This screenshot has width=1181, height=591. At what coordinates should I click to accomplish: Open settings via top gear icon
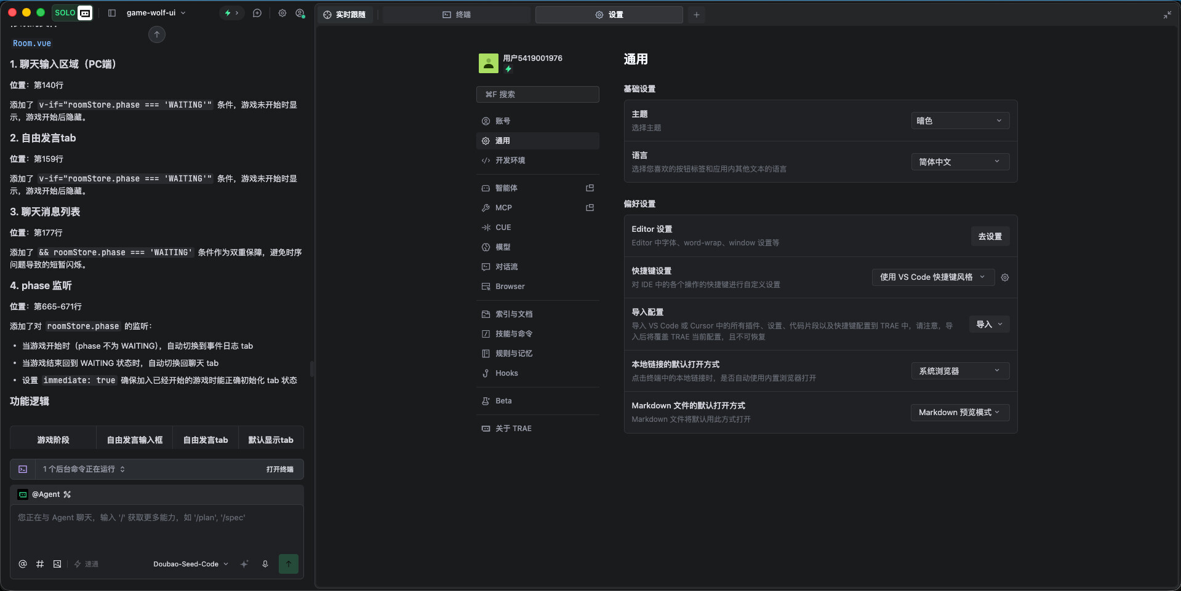[282, 13]
